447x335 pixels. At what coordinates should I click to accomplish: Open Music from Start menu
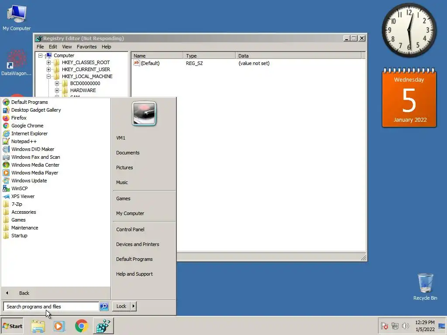[122, 182]
